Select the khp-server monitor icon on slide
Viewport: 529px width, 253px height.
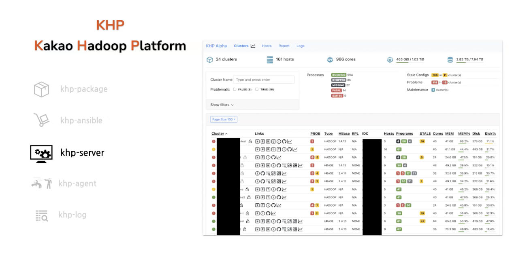tap(41, 153)
